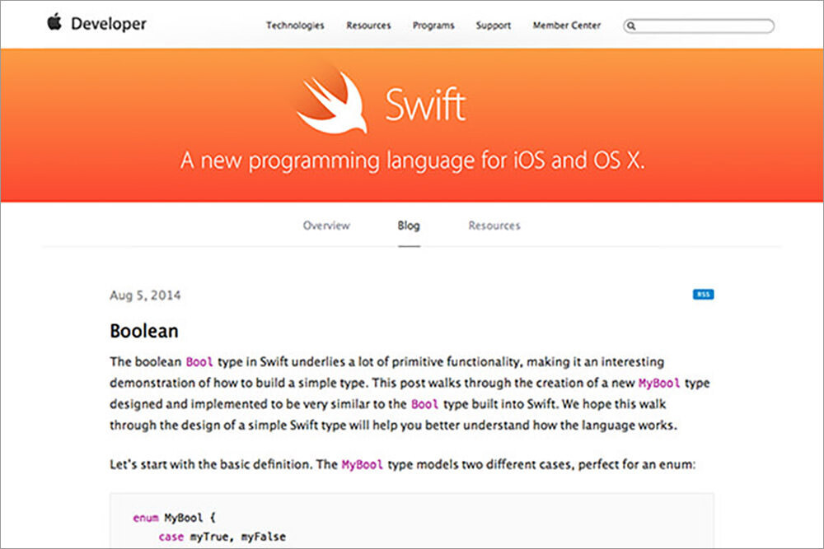Switch to the Resources tab under the banner
Screen dimensions: 824x549
click(x=494, y=226)
